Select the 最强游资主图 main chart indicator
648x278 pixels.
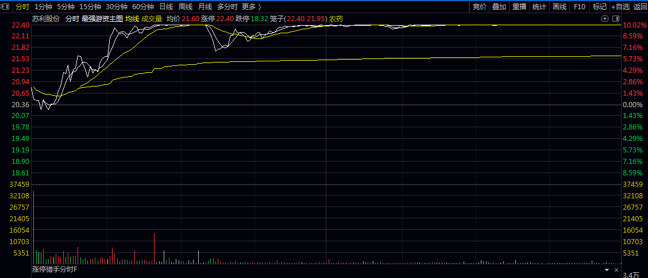tap(102, 19)
